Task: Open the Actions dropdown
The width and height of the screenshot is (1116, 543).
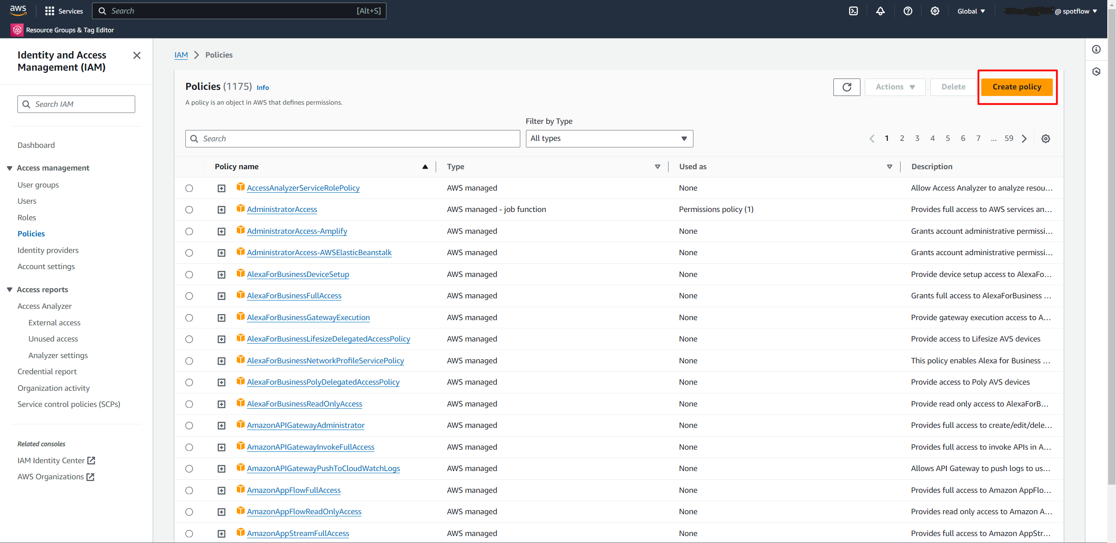Action: [x=895, y=87]
